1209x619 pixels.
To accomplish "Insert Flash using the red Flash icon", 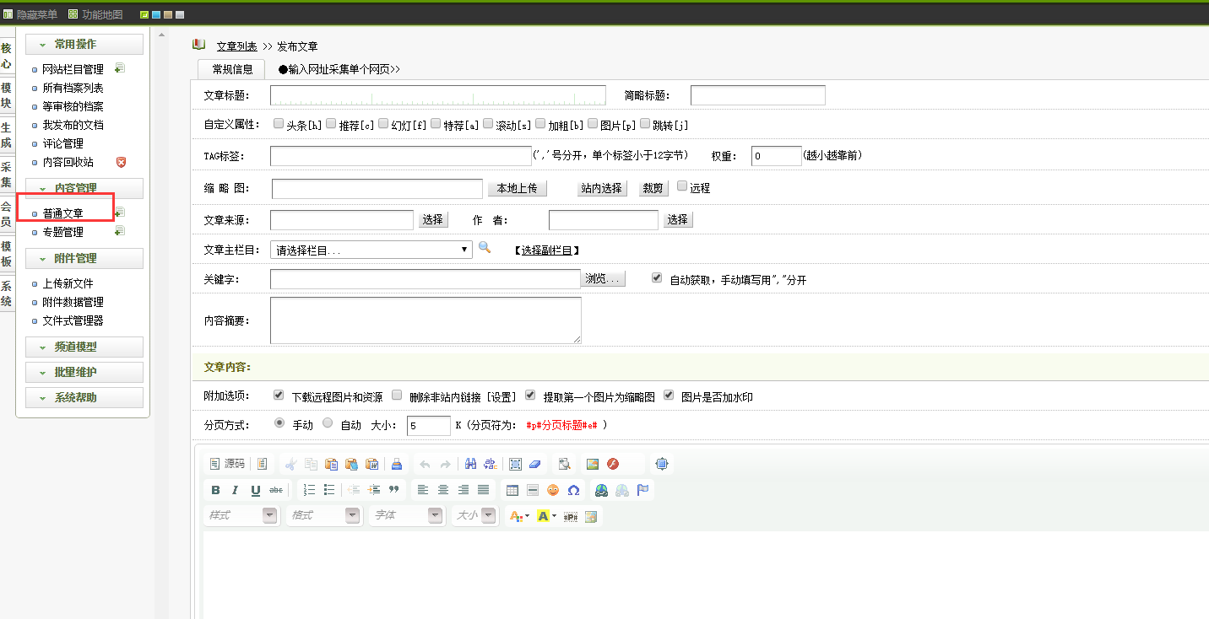I will (x=613, y=464).
